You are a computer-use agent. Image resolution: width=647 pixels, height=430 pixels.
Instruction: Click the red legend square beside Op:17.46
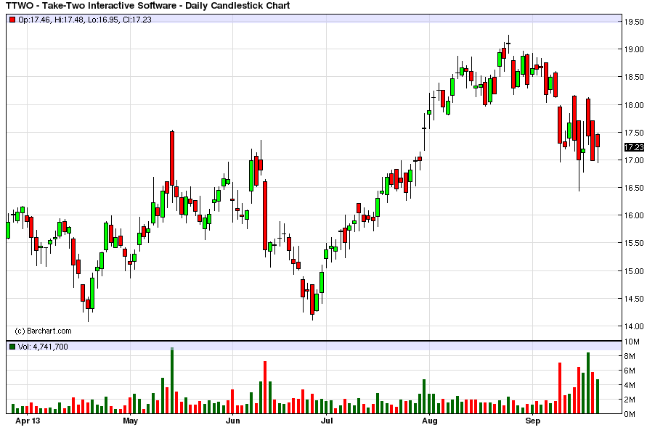[13, 20]
